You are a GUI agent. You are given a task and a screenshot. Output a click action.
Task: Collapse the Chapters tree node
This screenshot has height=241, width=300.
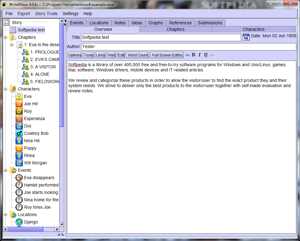point(5,38)
